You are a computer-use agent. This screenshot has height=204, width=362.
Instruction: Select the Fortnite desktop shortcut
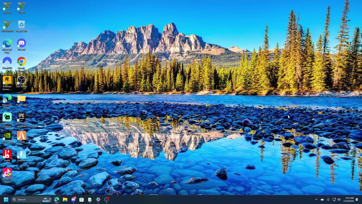click(x=21, y=156)
